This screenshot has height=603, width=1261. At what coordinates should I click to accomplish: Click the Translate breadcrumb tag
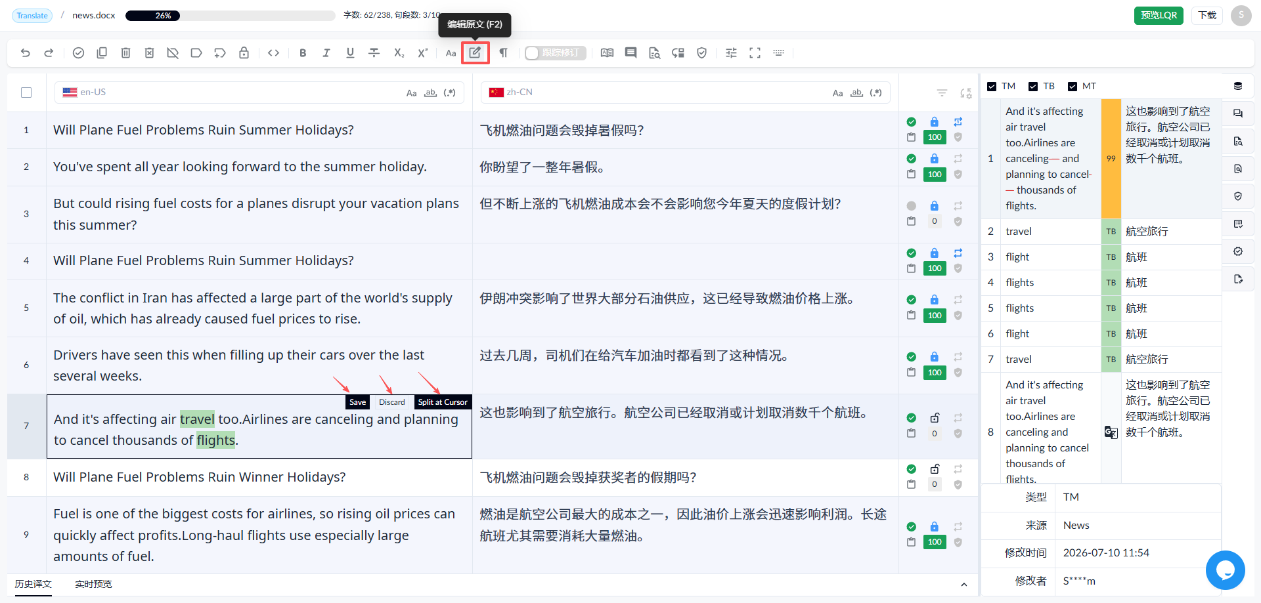(x=32, y=16)
